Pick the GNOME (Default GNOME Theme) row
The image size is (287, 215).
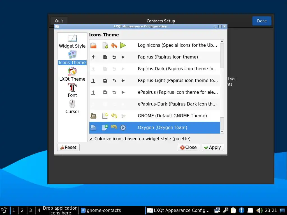[x=154, y=116]
